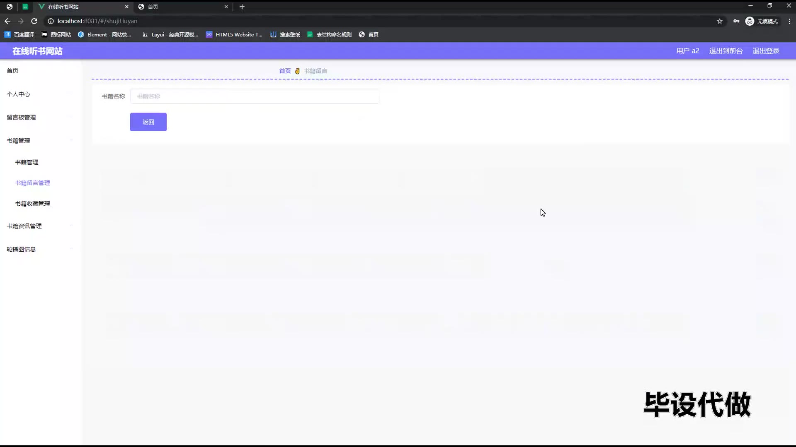Click the 书籍名称 input field
This screenshot has width=796, height=447.
coord(255,96)
